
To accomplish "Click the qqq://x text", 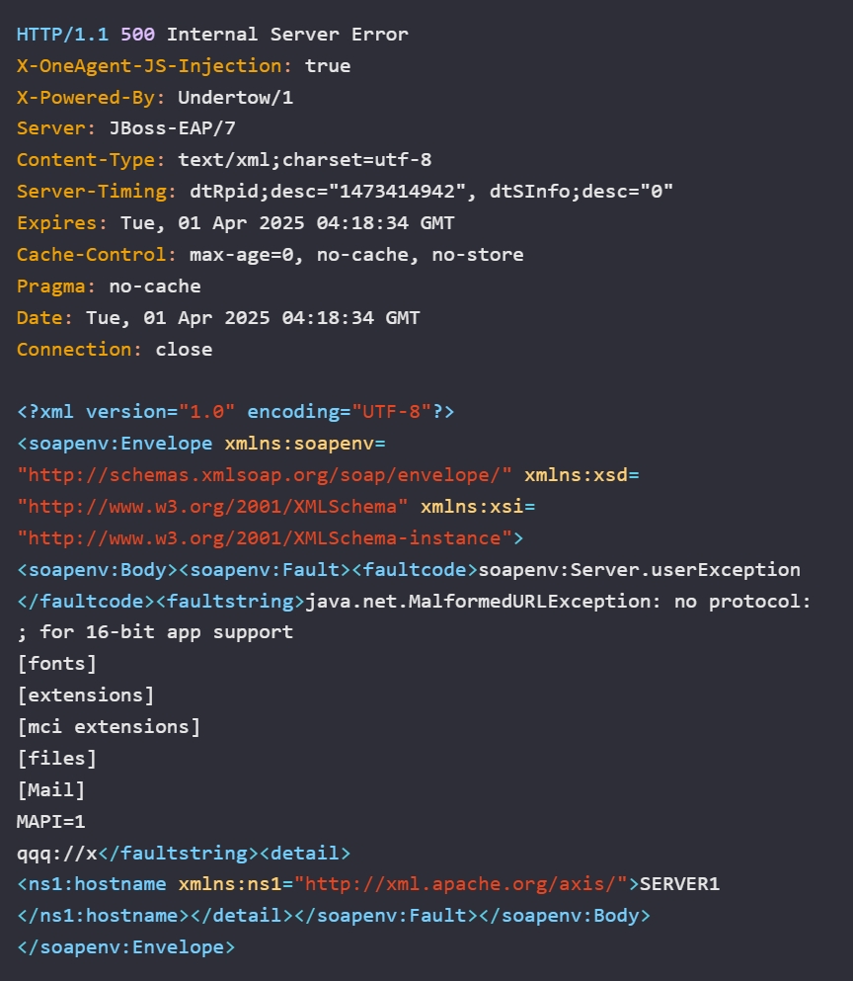I will [x=57, y=854].
